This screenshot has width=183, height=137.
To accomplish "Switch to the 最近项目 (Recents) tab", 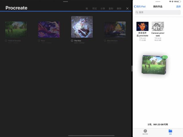I will (145, 132).
